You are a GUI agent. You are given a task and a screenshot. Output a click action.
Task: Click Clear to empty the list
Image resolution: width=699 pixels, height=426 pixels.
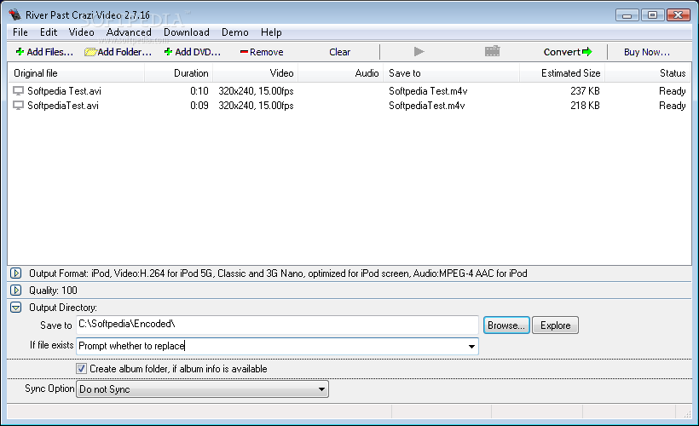click(x=339, y=52)
